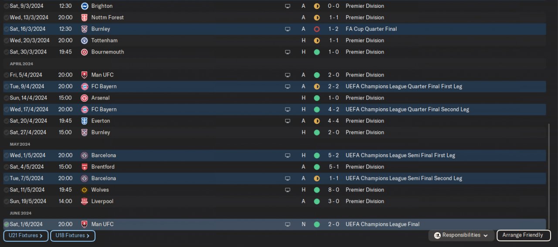Toggle the checkmark beside Sat 1/6/2024 fixture

(7, 224)
